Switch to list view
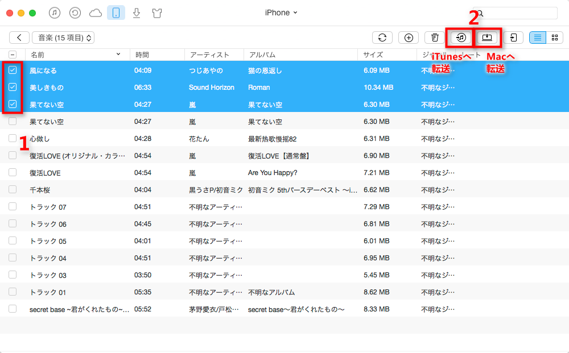Viewport: 569px width, 353px height. pyautogui.click(x=538, y=38)
